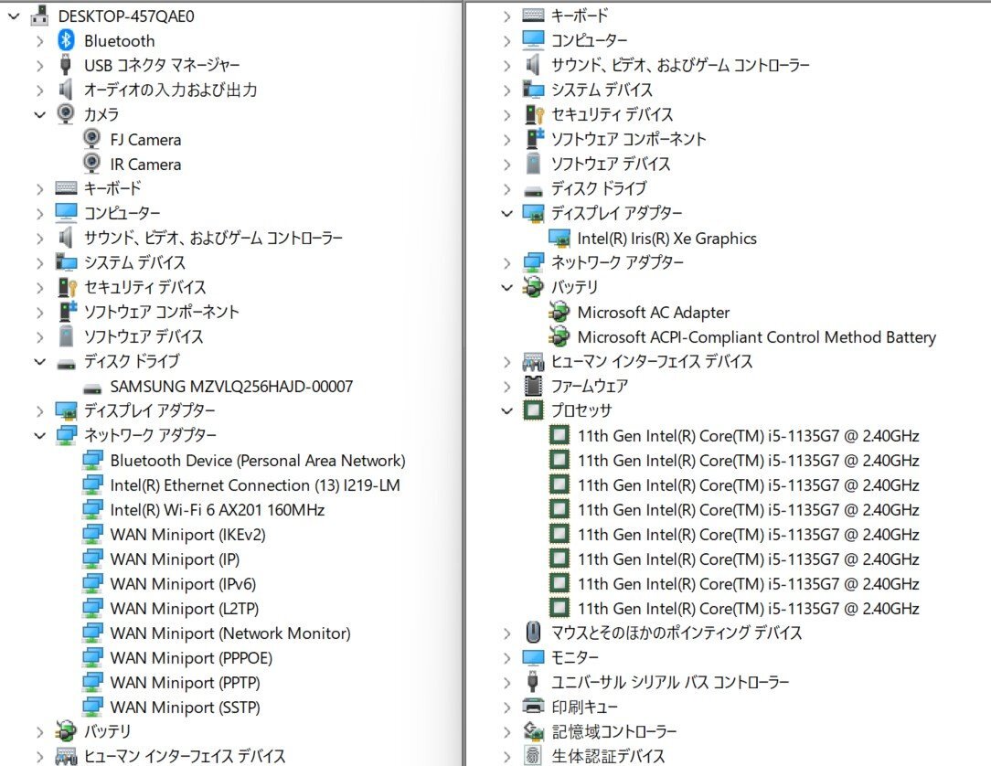Select SAMSUNG MZVLQ256HAJD-00007 drive name
This screenshot has height=766, width=991.
tap(231, 386)
